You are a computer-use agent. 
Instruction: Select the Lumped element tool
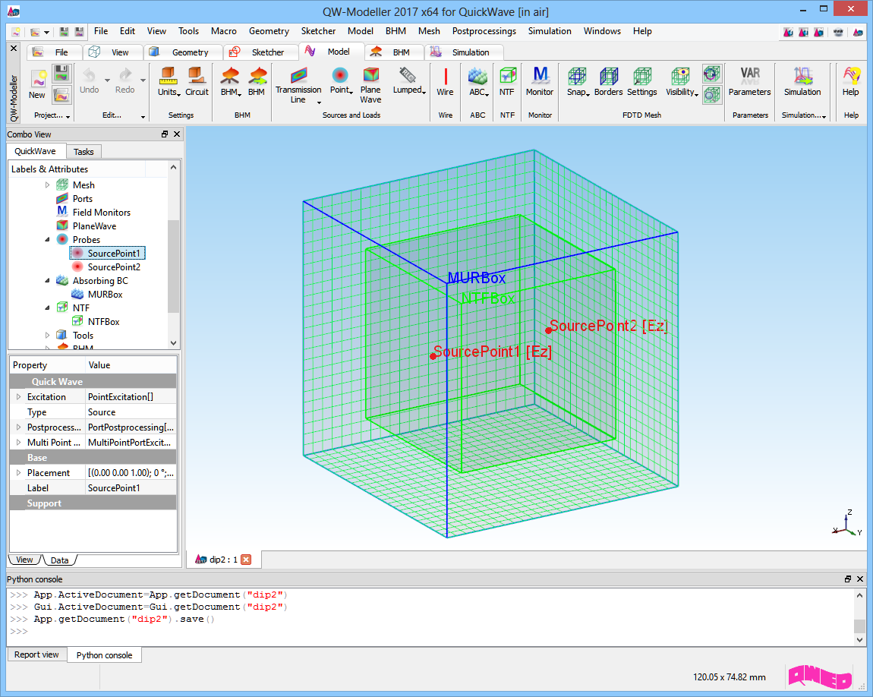click(x=409, y=81)
